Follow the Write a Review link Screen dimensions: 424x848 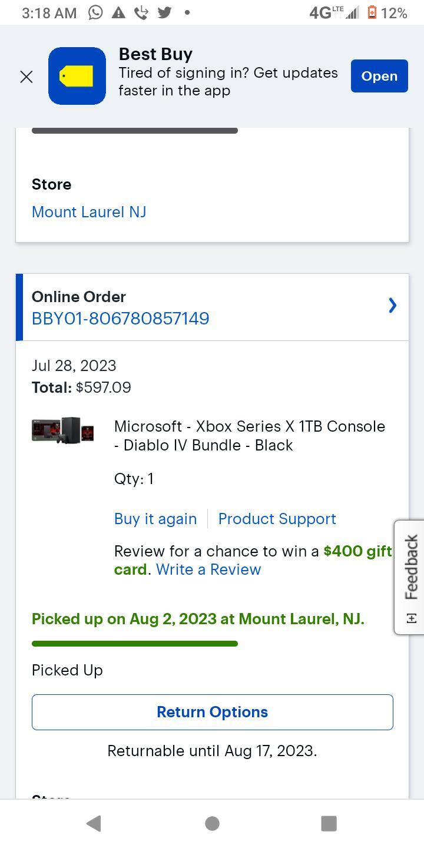click(208, 569)
